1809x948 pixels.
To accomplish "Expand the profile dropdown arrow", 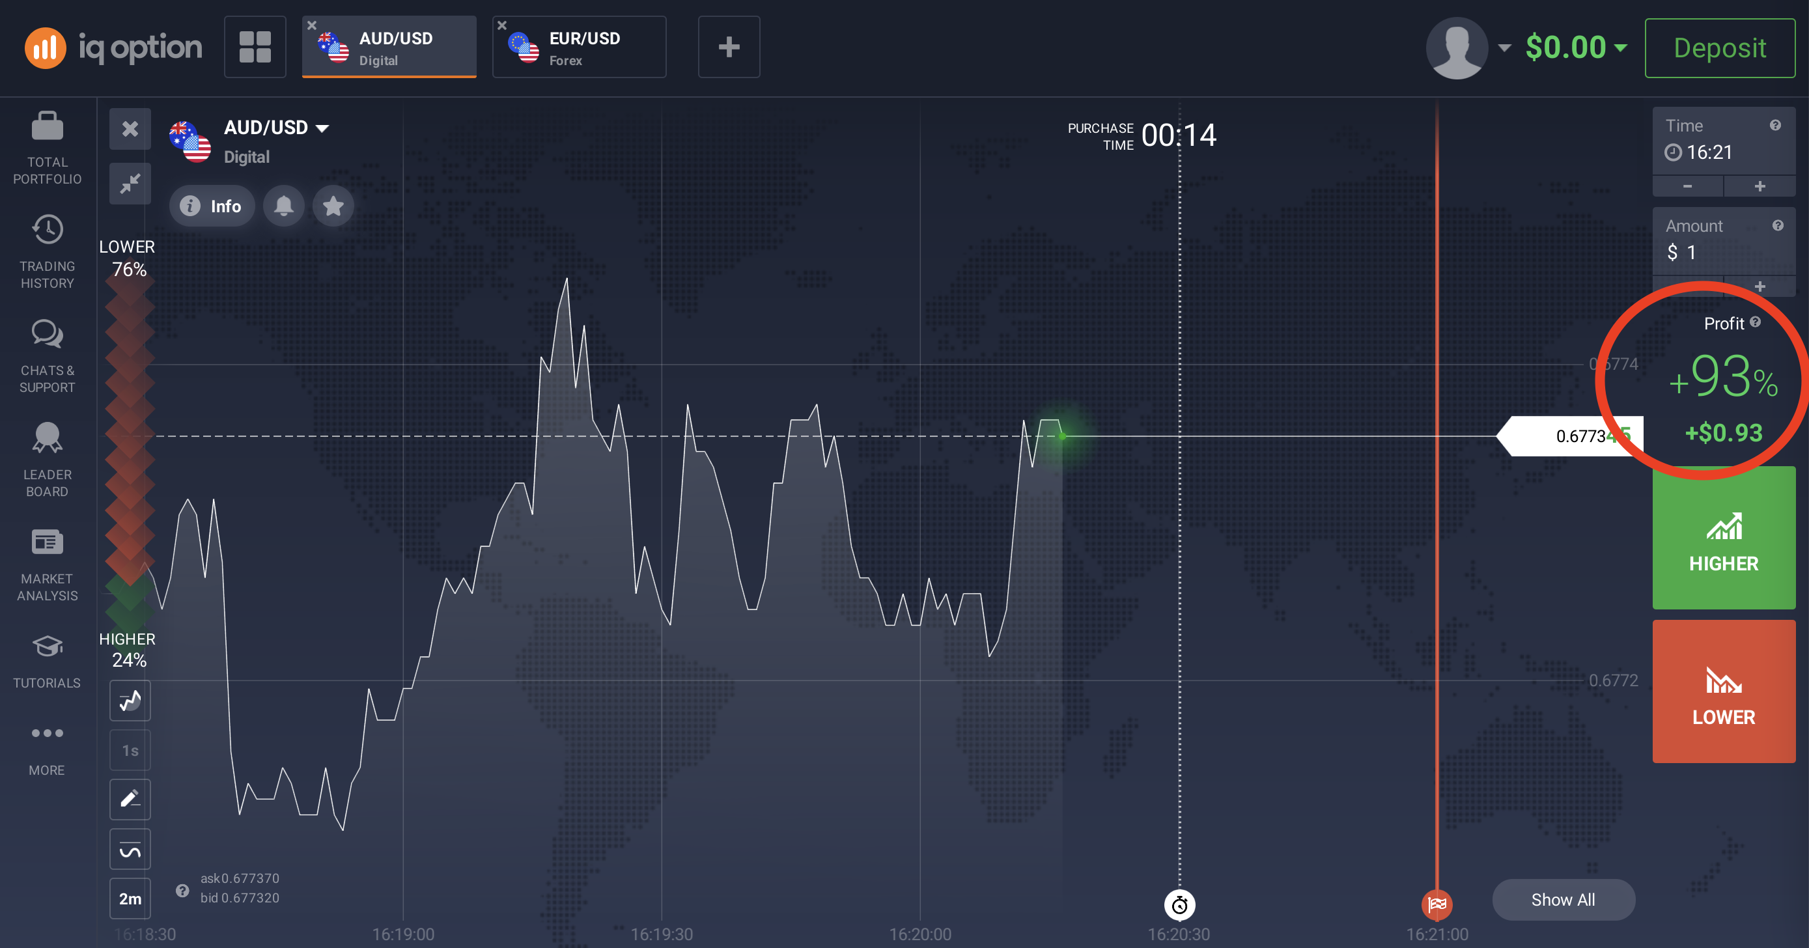I will pos(1504,48).
